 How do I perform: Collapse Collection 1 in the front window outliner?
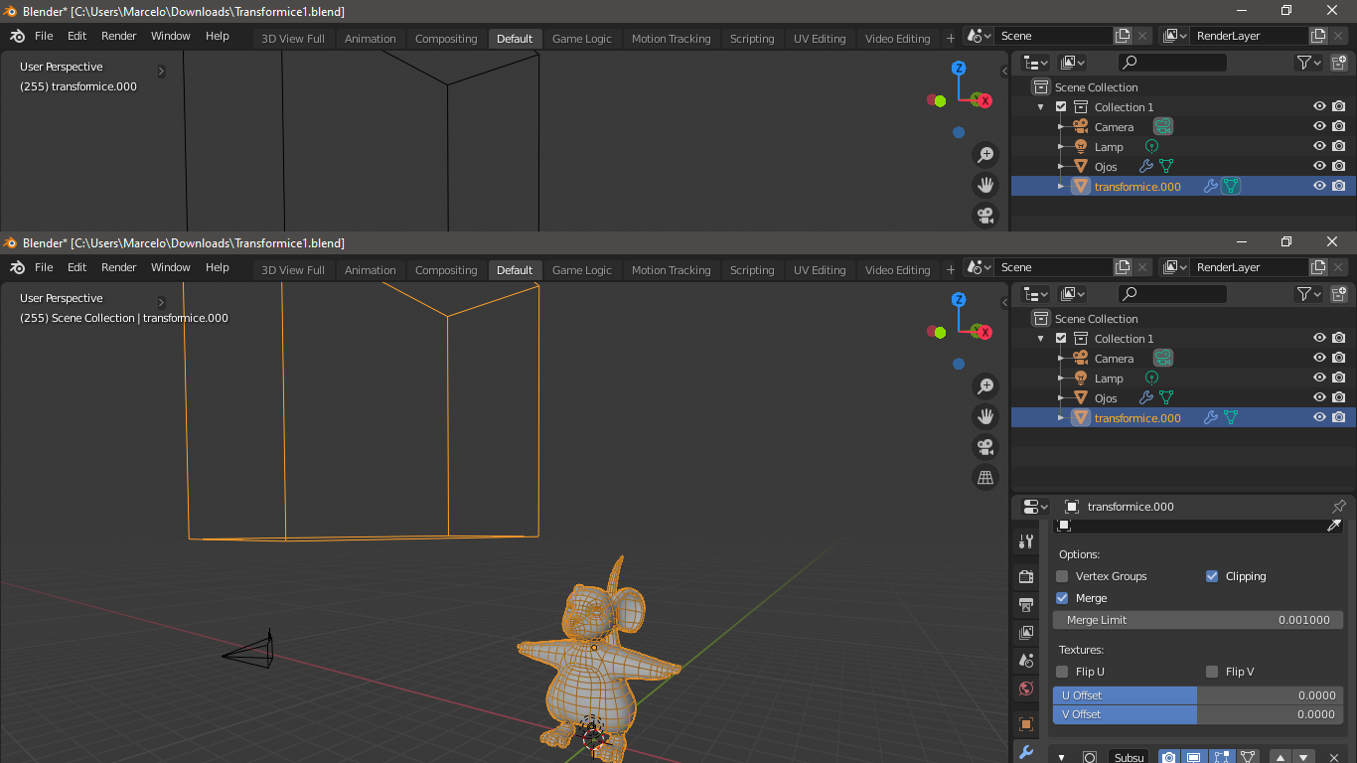tap(1041, 339)
